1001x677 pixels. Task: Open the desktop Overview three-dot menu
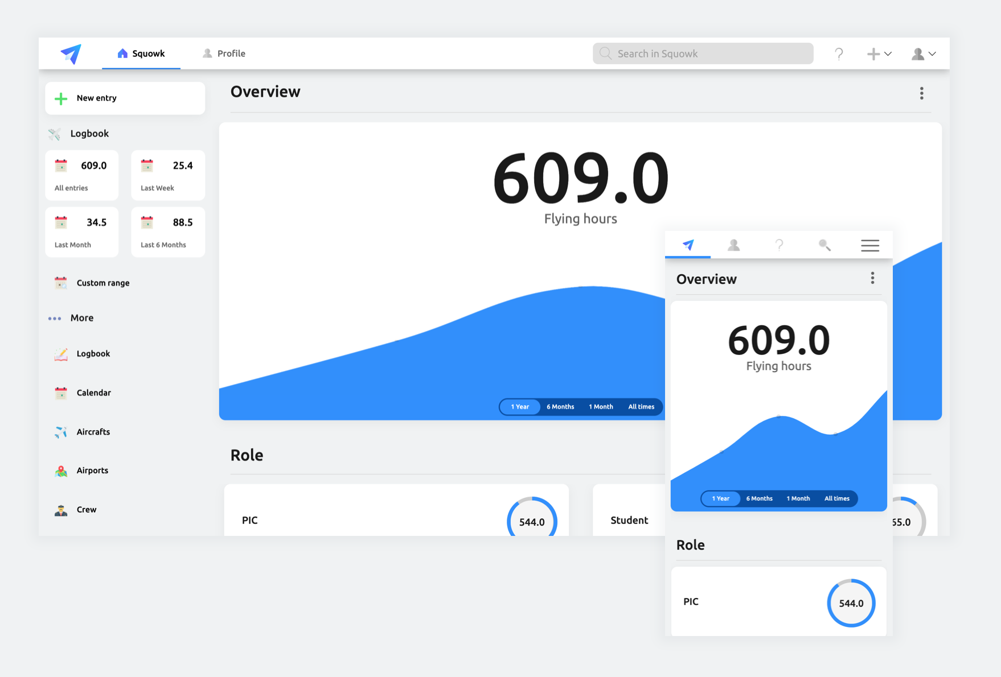(921, 93)
